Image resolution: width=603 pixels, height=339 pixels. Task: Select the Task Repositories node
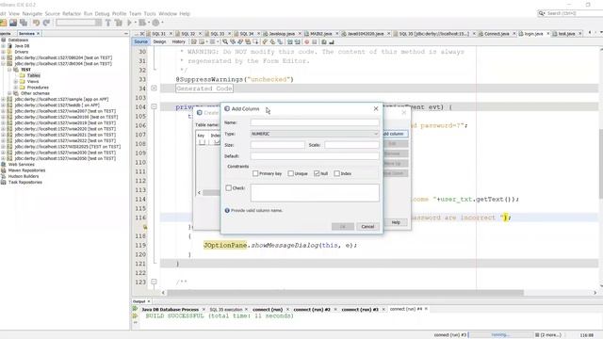click(x=25, y=182)
